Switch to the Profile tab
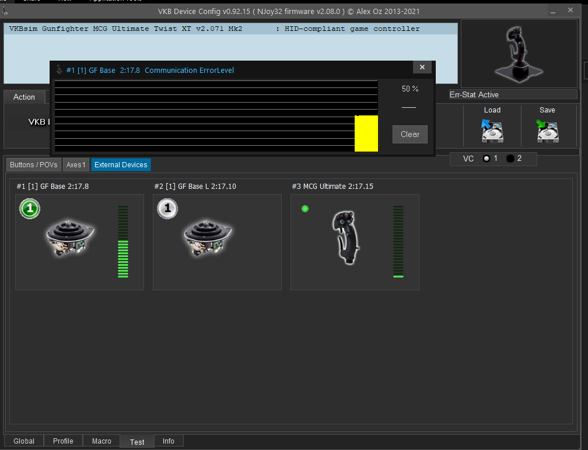 63,441
